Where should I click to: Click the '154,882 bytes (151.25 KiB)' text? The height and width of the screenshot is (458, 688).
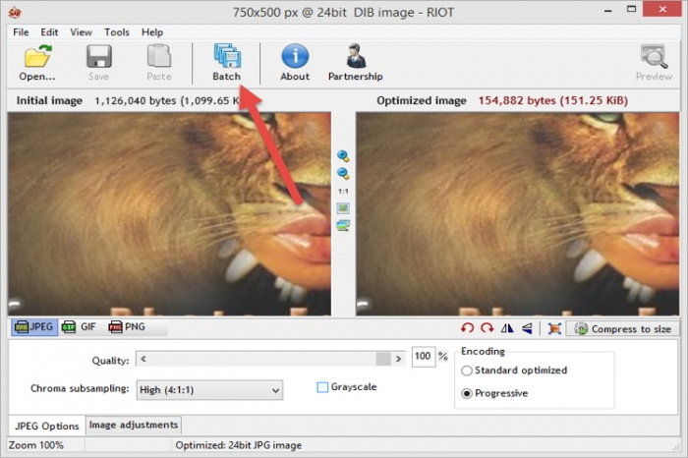click(552, 100)
